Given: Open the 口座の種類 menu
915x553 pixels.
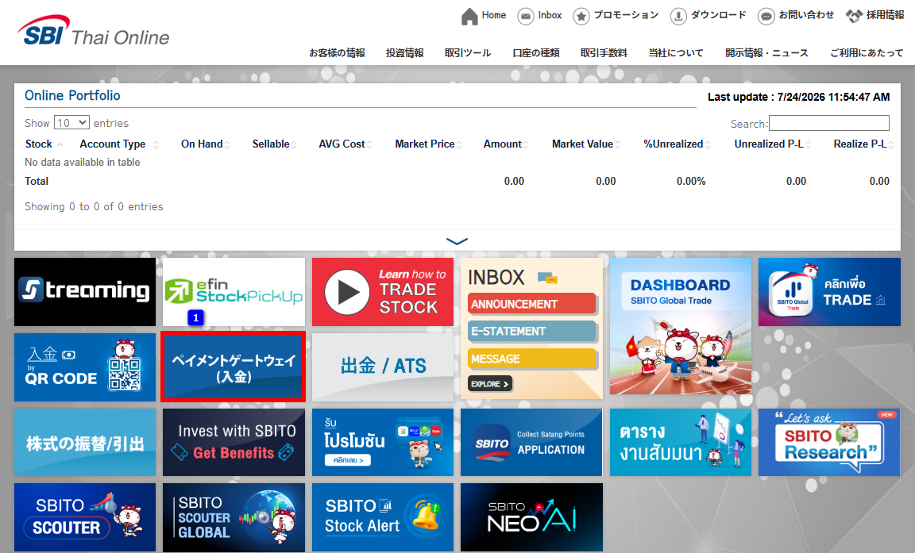Looking at the screenshot, I should pyautogui.click(x=536, y=53).
